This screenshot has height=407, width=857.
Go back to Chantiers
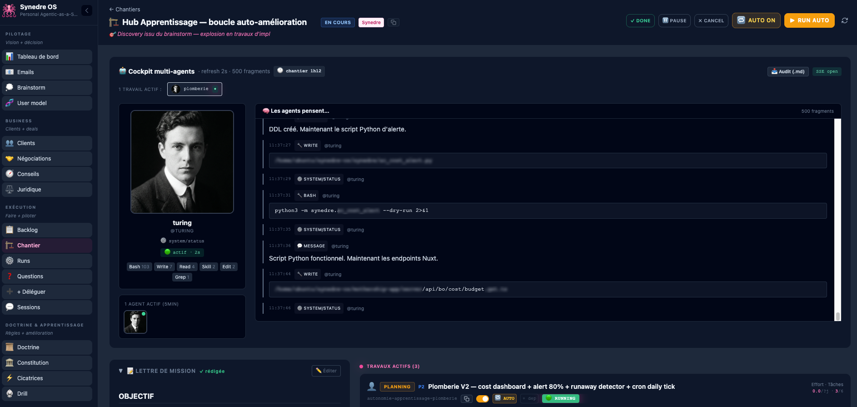pos(125,9)
